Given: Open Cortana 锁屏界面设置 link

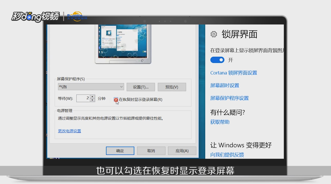Looking at the screenshot, I should tap(234, 73).
